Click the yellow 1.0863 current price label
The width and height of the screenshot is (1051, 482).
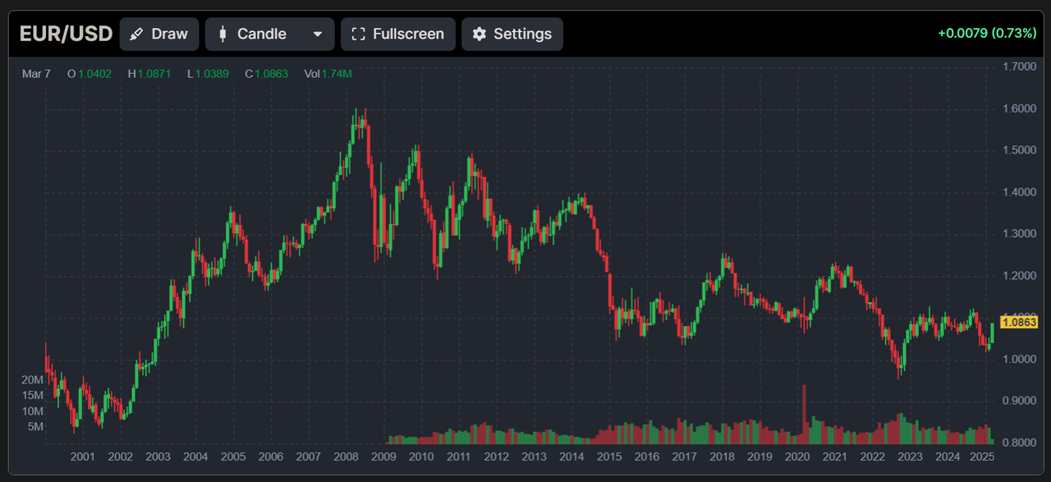(1018, 323)
